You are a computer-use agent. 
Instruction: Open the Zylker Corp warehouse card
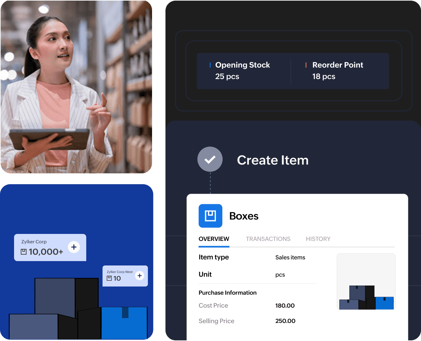pyautogui.click(x=50, y=247)
